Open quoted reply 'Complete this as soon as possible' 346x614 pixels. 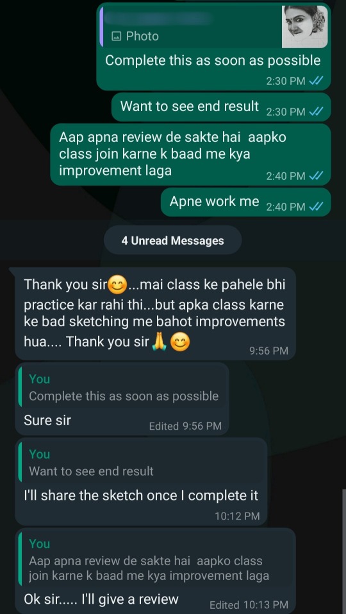click(x=122, y=388)
